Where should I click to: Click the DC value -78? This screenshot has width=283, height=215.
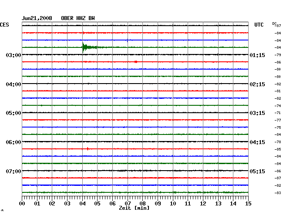pos(278,142)
